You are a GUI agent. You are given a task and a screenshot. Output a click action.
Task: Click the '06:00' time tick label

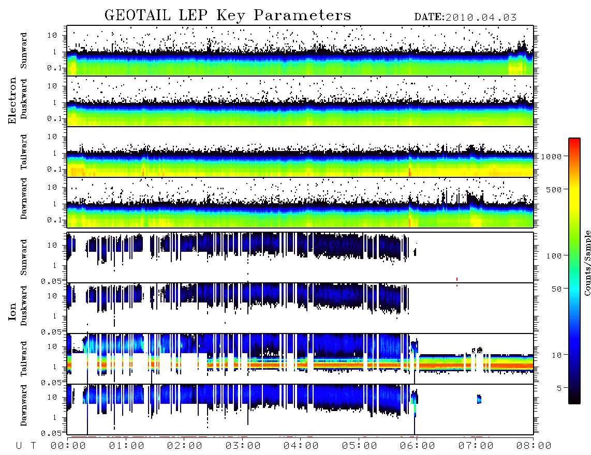(417, 446)
